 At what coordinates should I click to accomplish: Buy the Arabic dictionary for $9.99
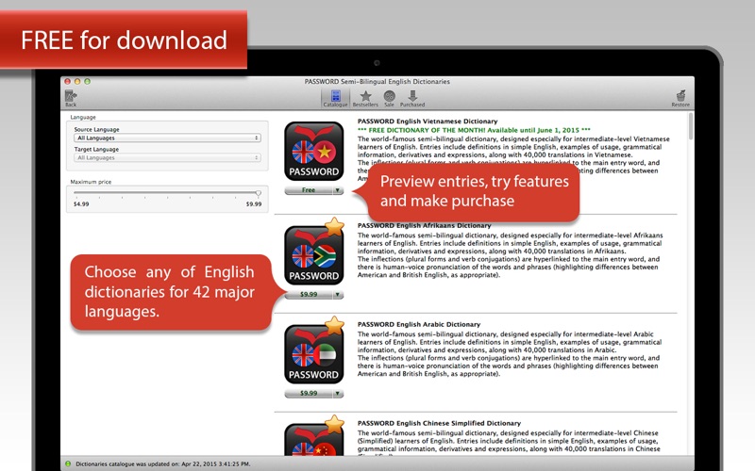point(309,394)
